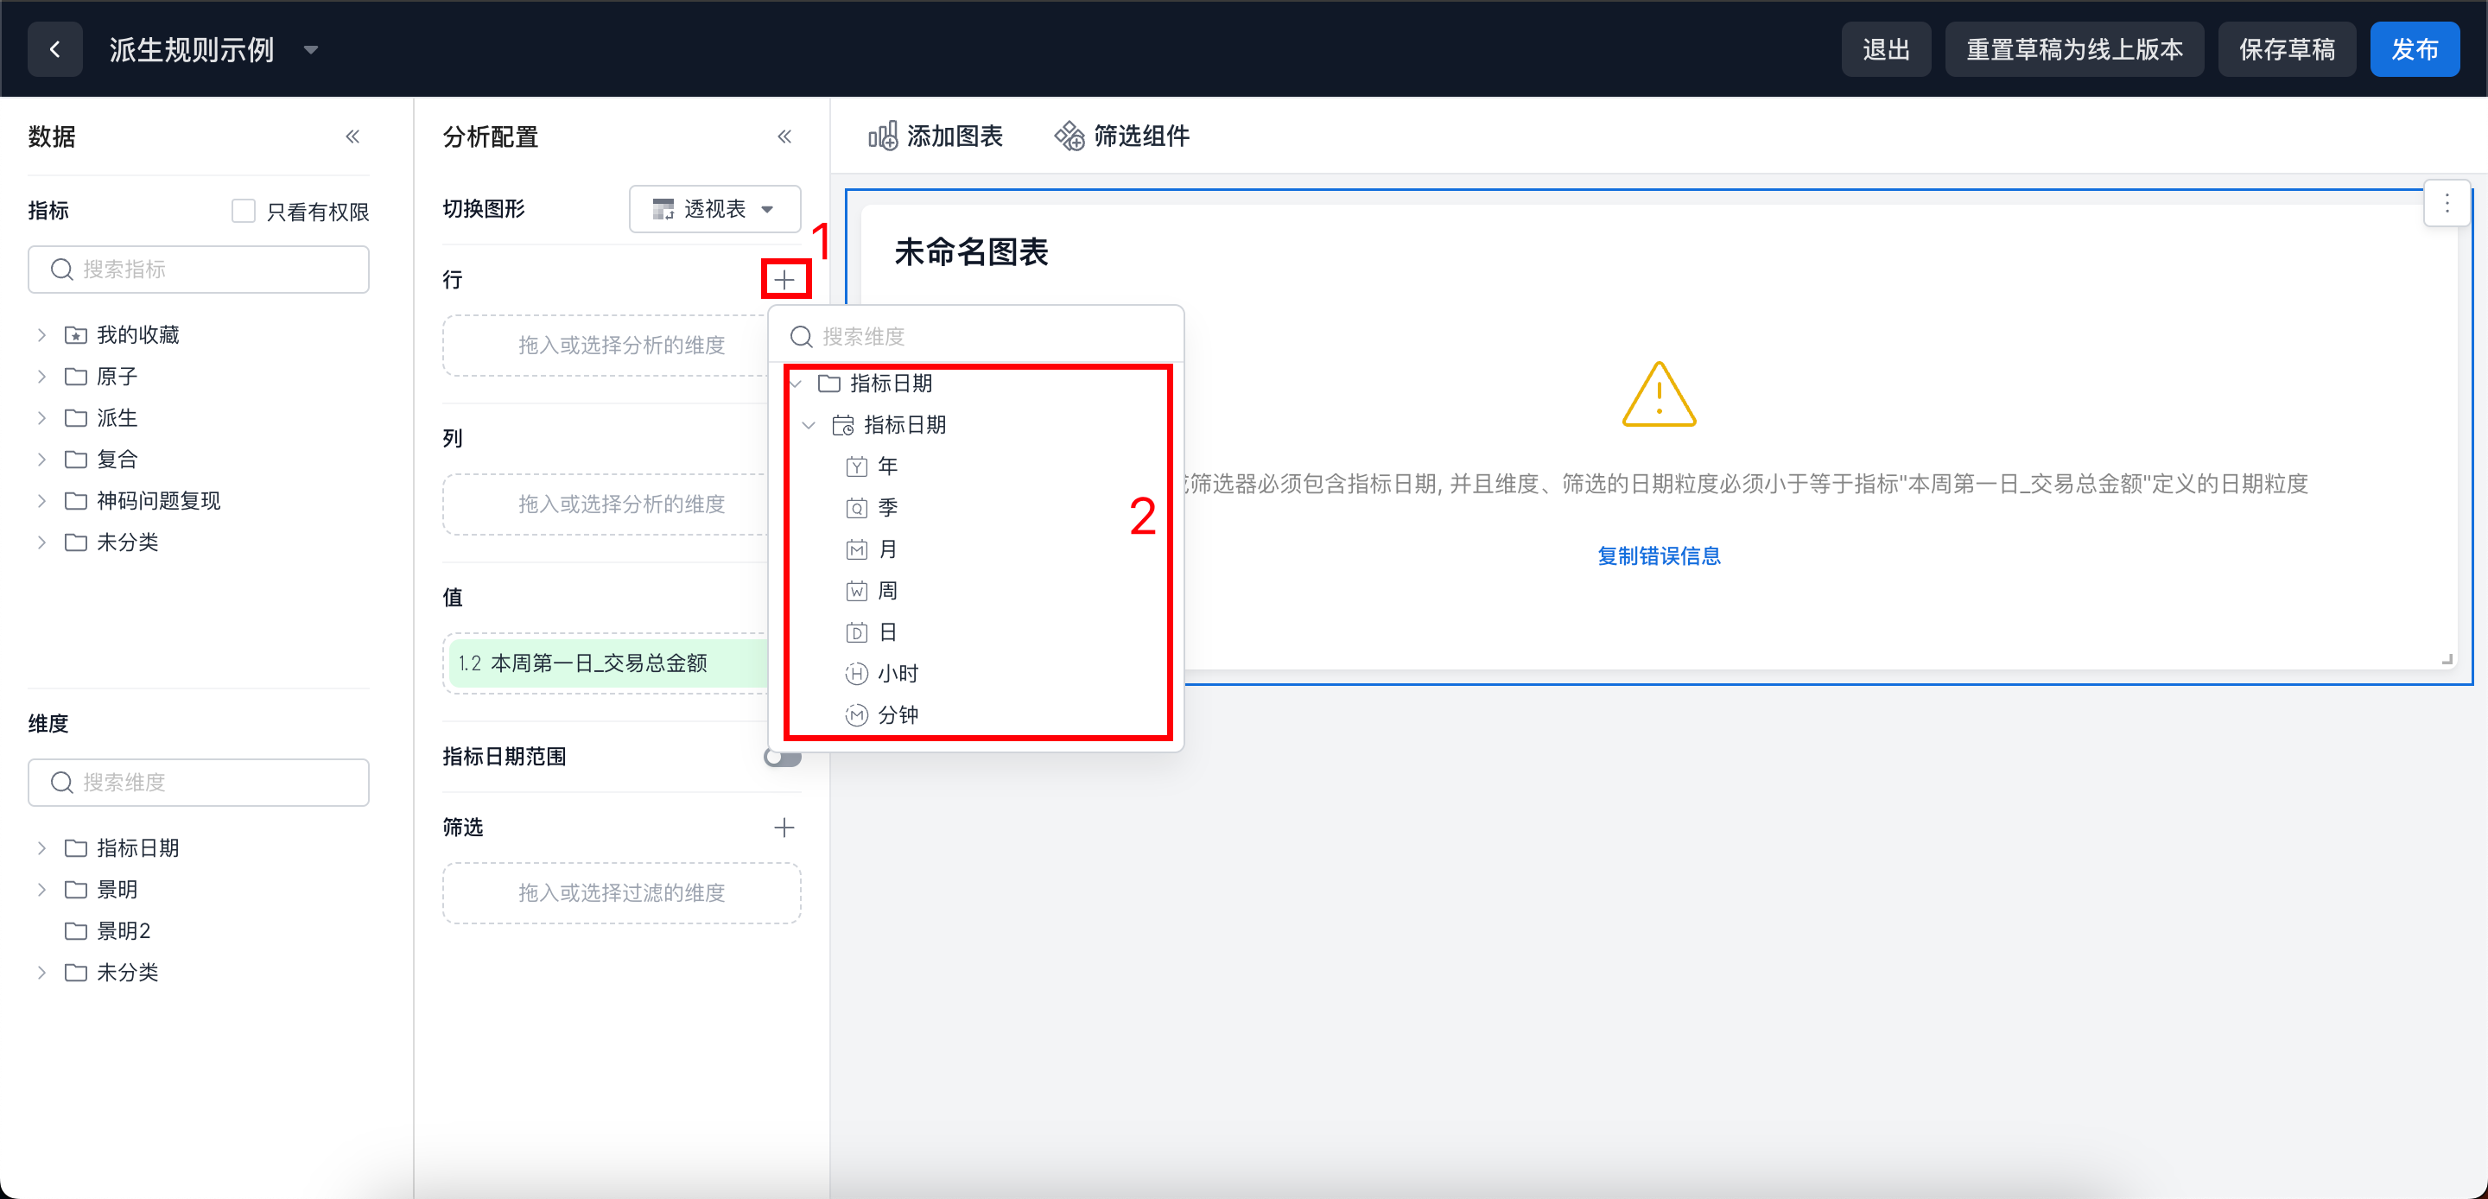
Task: Click the 筛选组件 toolbar icon
Action: point(1069,136)
